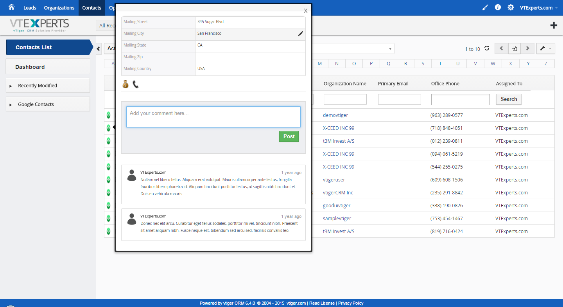This screenshot has width=563, height=307.
Task: Open the theme paintbrush icon
Action: click(485, 7)
